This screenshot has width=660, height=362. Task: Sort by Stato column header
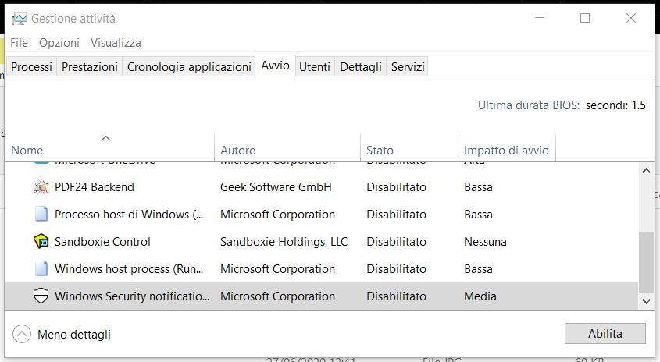point(380,150)
